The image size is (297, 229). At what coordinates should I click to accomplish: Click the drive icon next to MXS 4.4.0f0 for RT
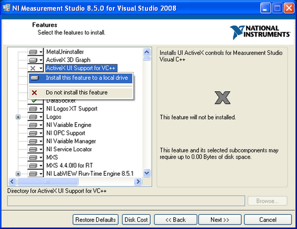(x=33, y=166)
